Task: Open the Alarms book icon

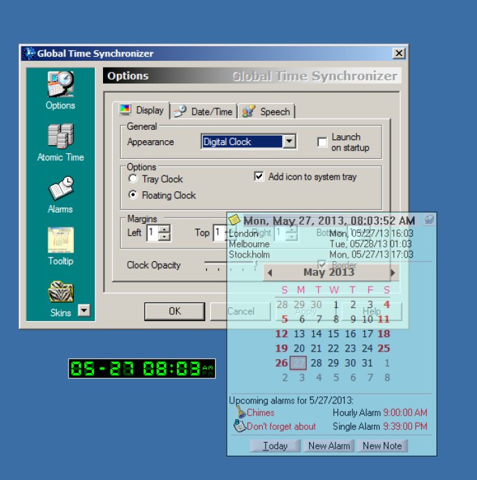Action: point(61,189)
